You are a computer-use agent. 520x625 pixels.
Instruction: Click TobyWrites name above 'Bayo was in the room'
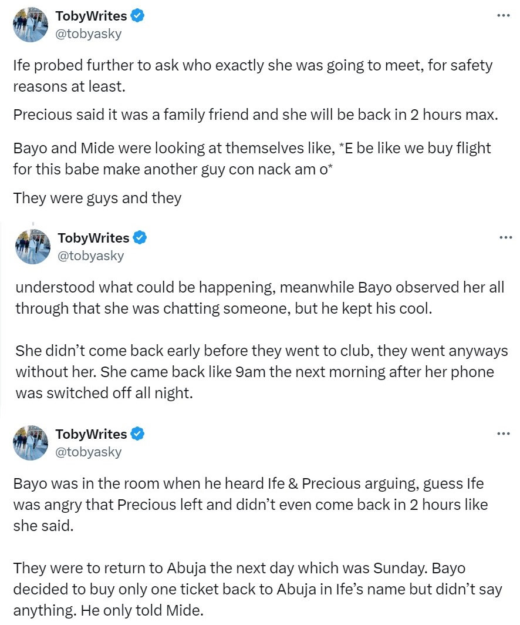pos(91,434)
